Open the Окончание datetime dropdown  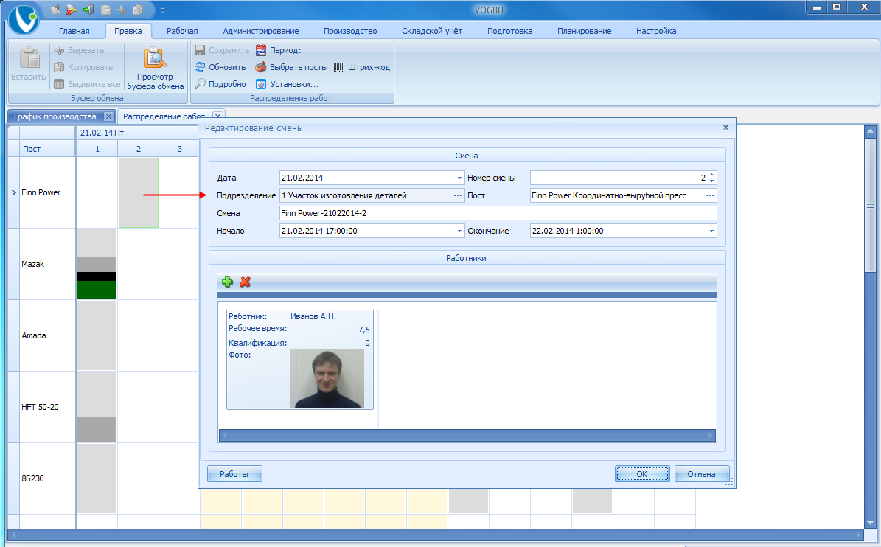pos(712,231)
